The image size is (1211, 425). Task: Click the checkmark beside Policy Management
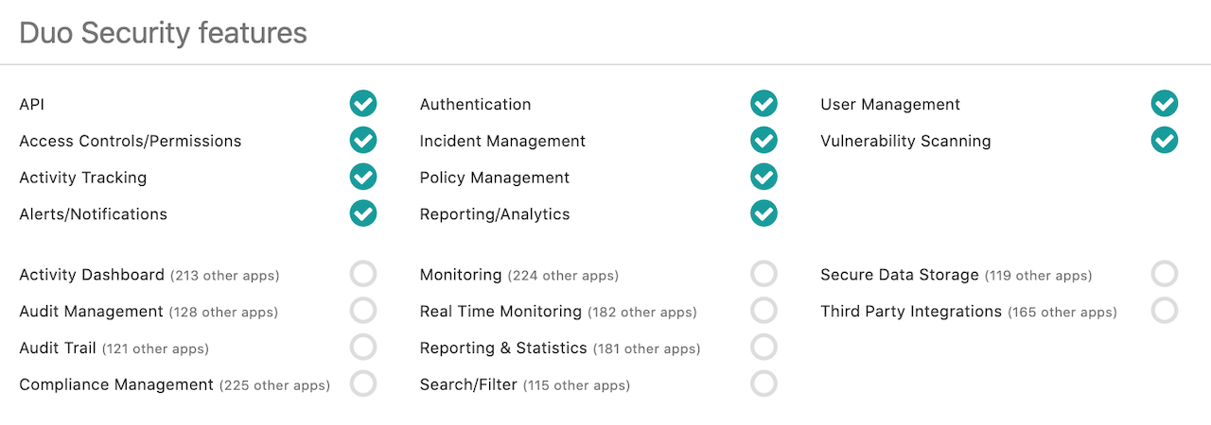click(x=763, y=177)
